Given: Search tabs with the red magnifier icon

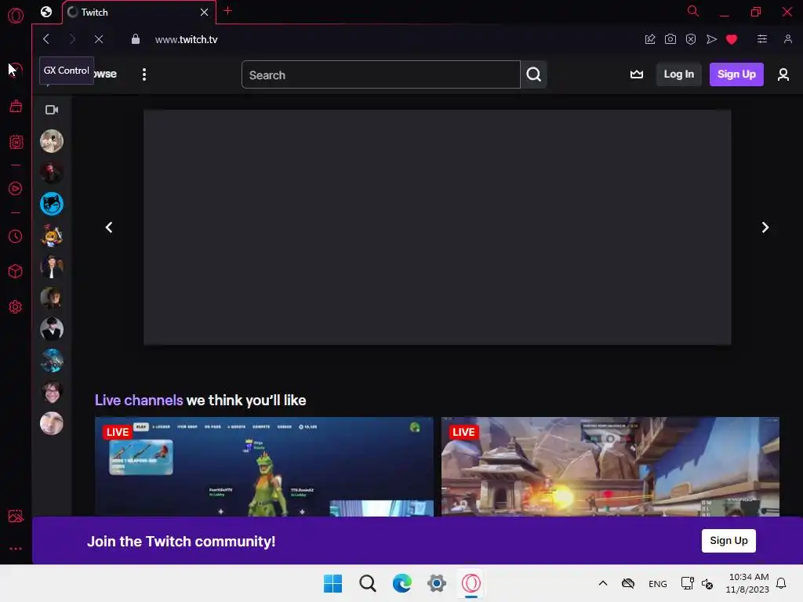Looking at the screenshot, I should coord(693,11).
